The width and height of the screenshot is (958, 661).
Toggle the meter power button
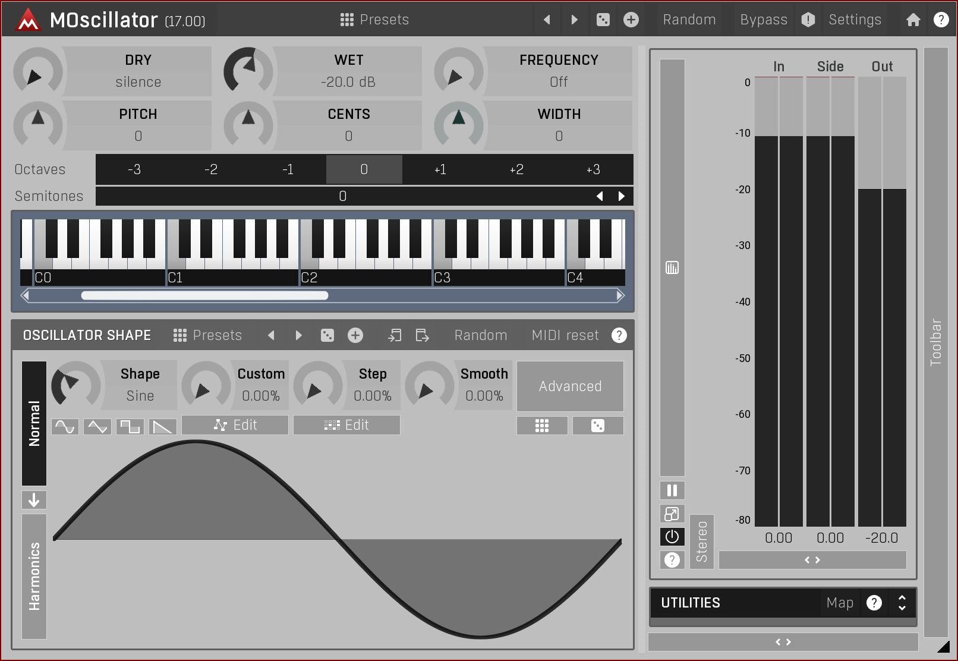point(672,537)
